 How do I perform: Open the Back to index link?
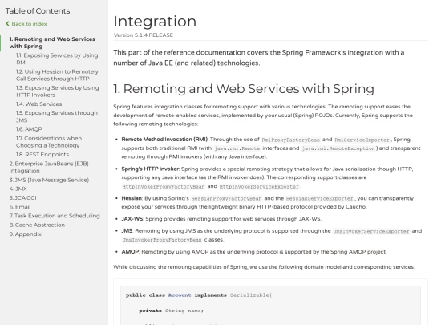[x=29, y=24]
